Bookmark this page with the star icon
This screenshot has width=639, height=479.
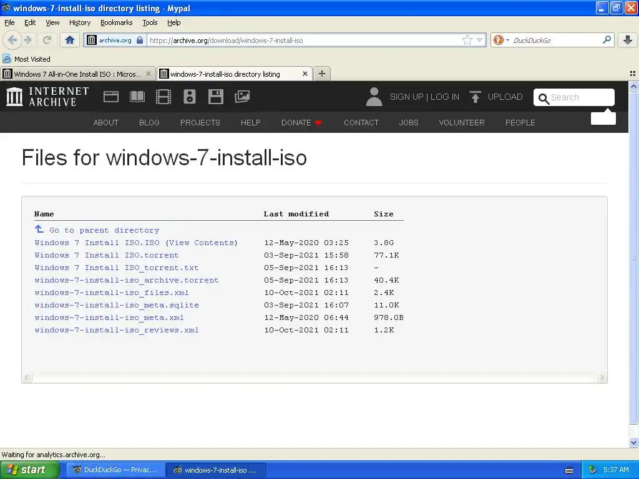tap(467, 40)
